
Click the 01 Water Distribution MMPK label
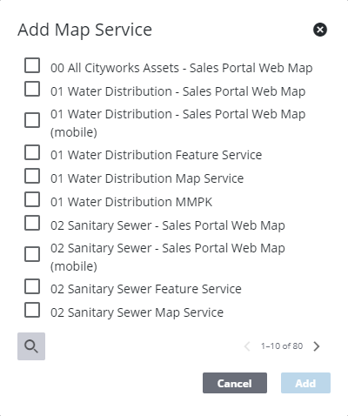(x=131, y=202)
